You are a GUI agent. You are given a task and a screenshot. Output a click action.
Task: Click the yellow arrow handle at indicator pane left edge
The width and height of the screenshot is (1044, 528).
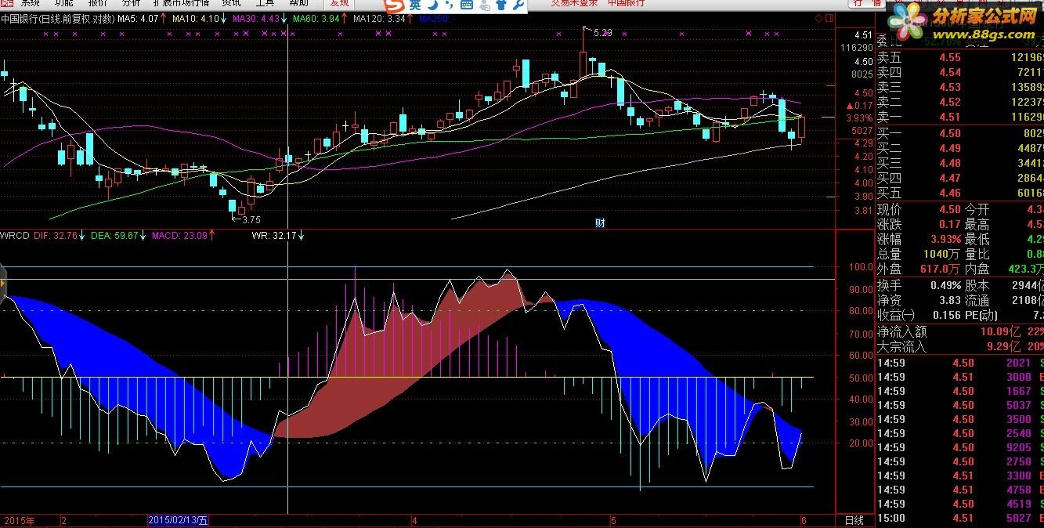pyautogui.click(x=3, y=283)
